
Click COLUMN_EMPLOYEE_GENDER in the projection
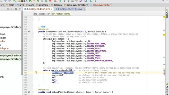(100, 61)
